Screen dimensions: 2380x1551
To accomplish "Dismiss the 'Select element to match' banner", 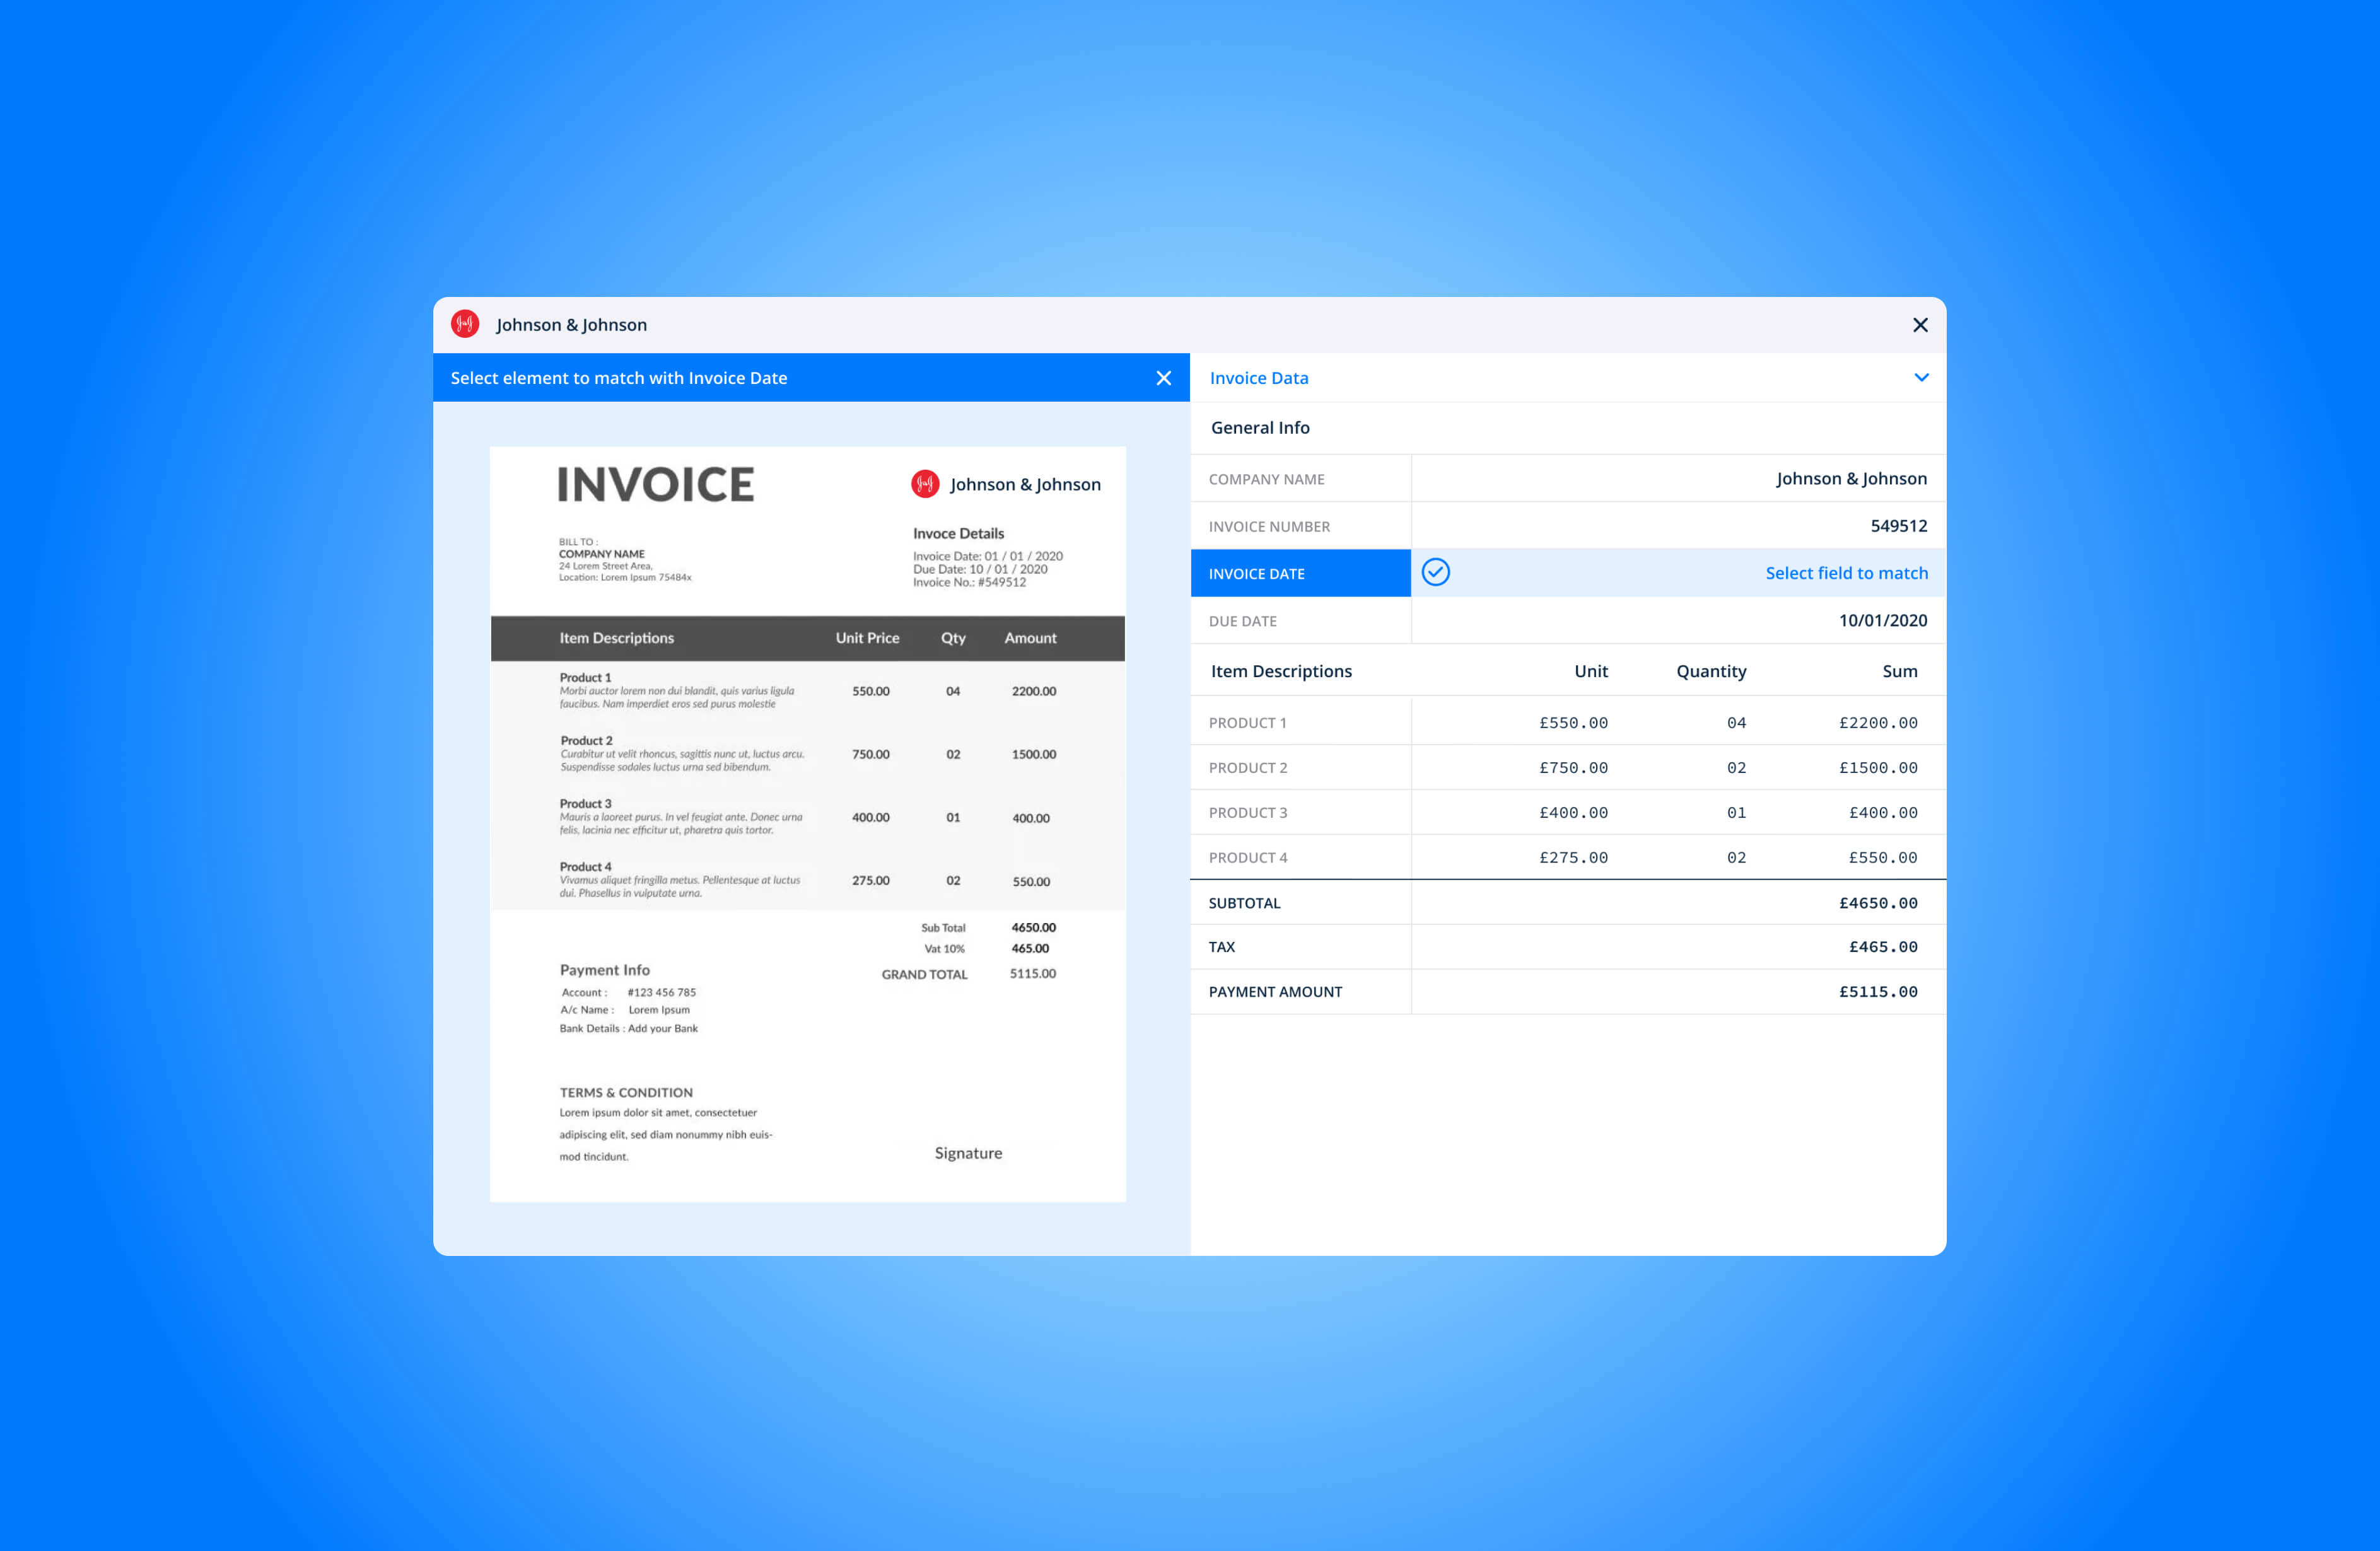I will point(1163,378).
